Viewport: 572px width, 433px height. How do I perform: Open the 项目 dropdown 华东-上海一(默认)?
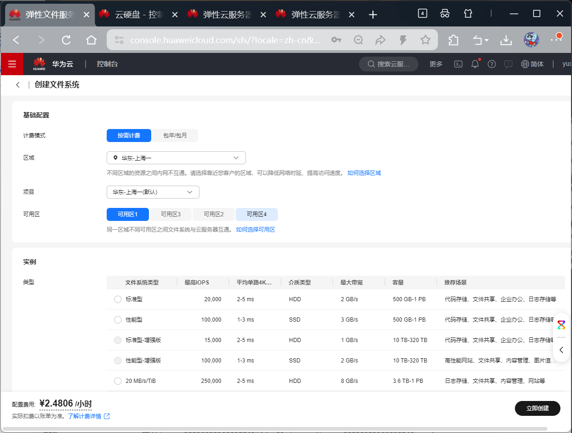pos(153,192)
